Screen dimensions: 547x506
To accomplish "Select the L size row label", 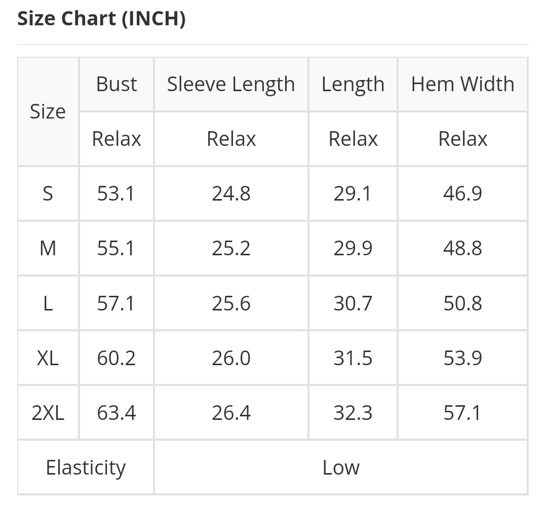I will pyautogui.click(x=48, y=303).
